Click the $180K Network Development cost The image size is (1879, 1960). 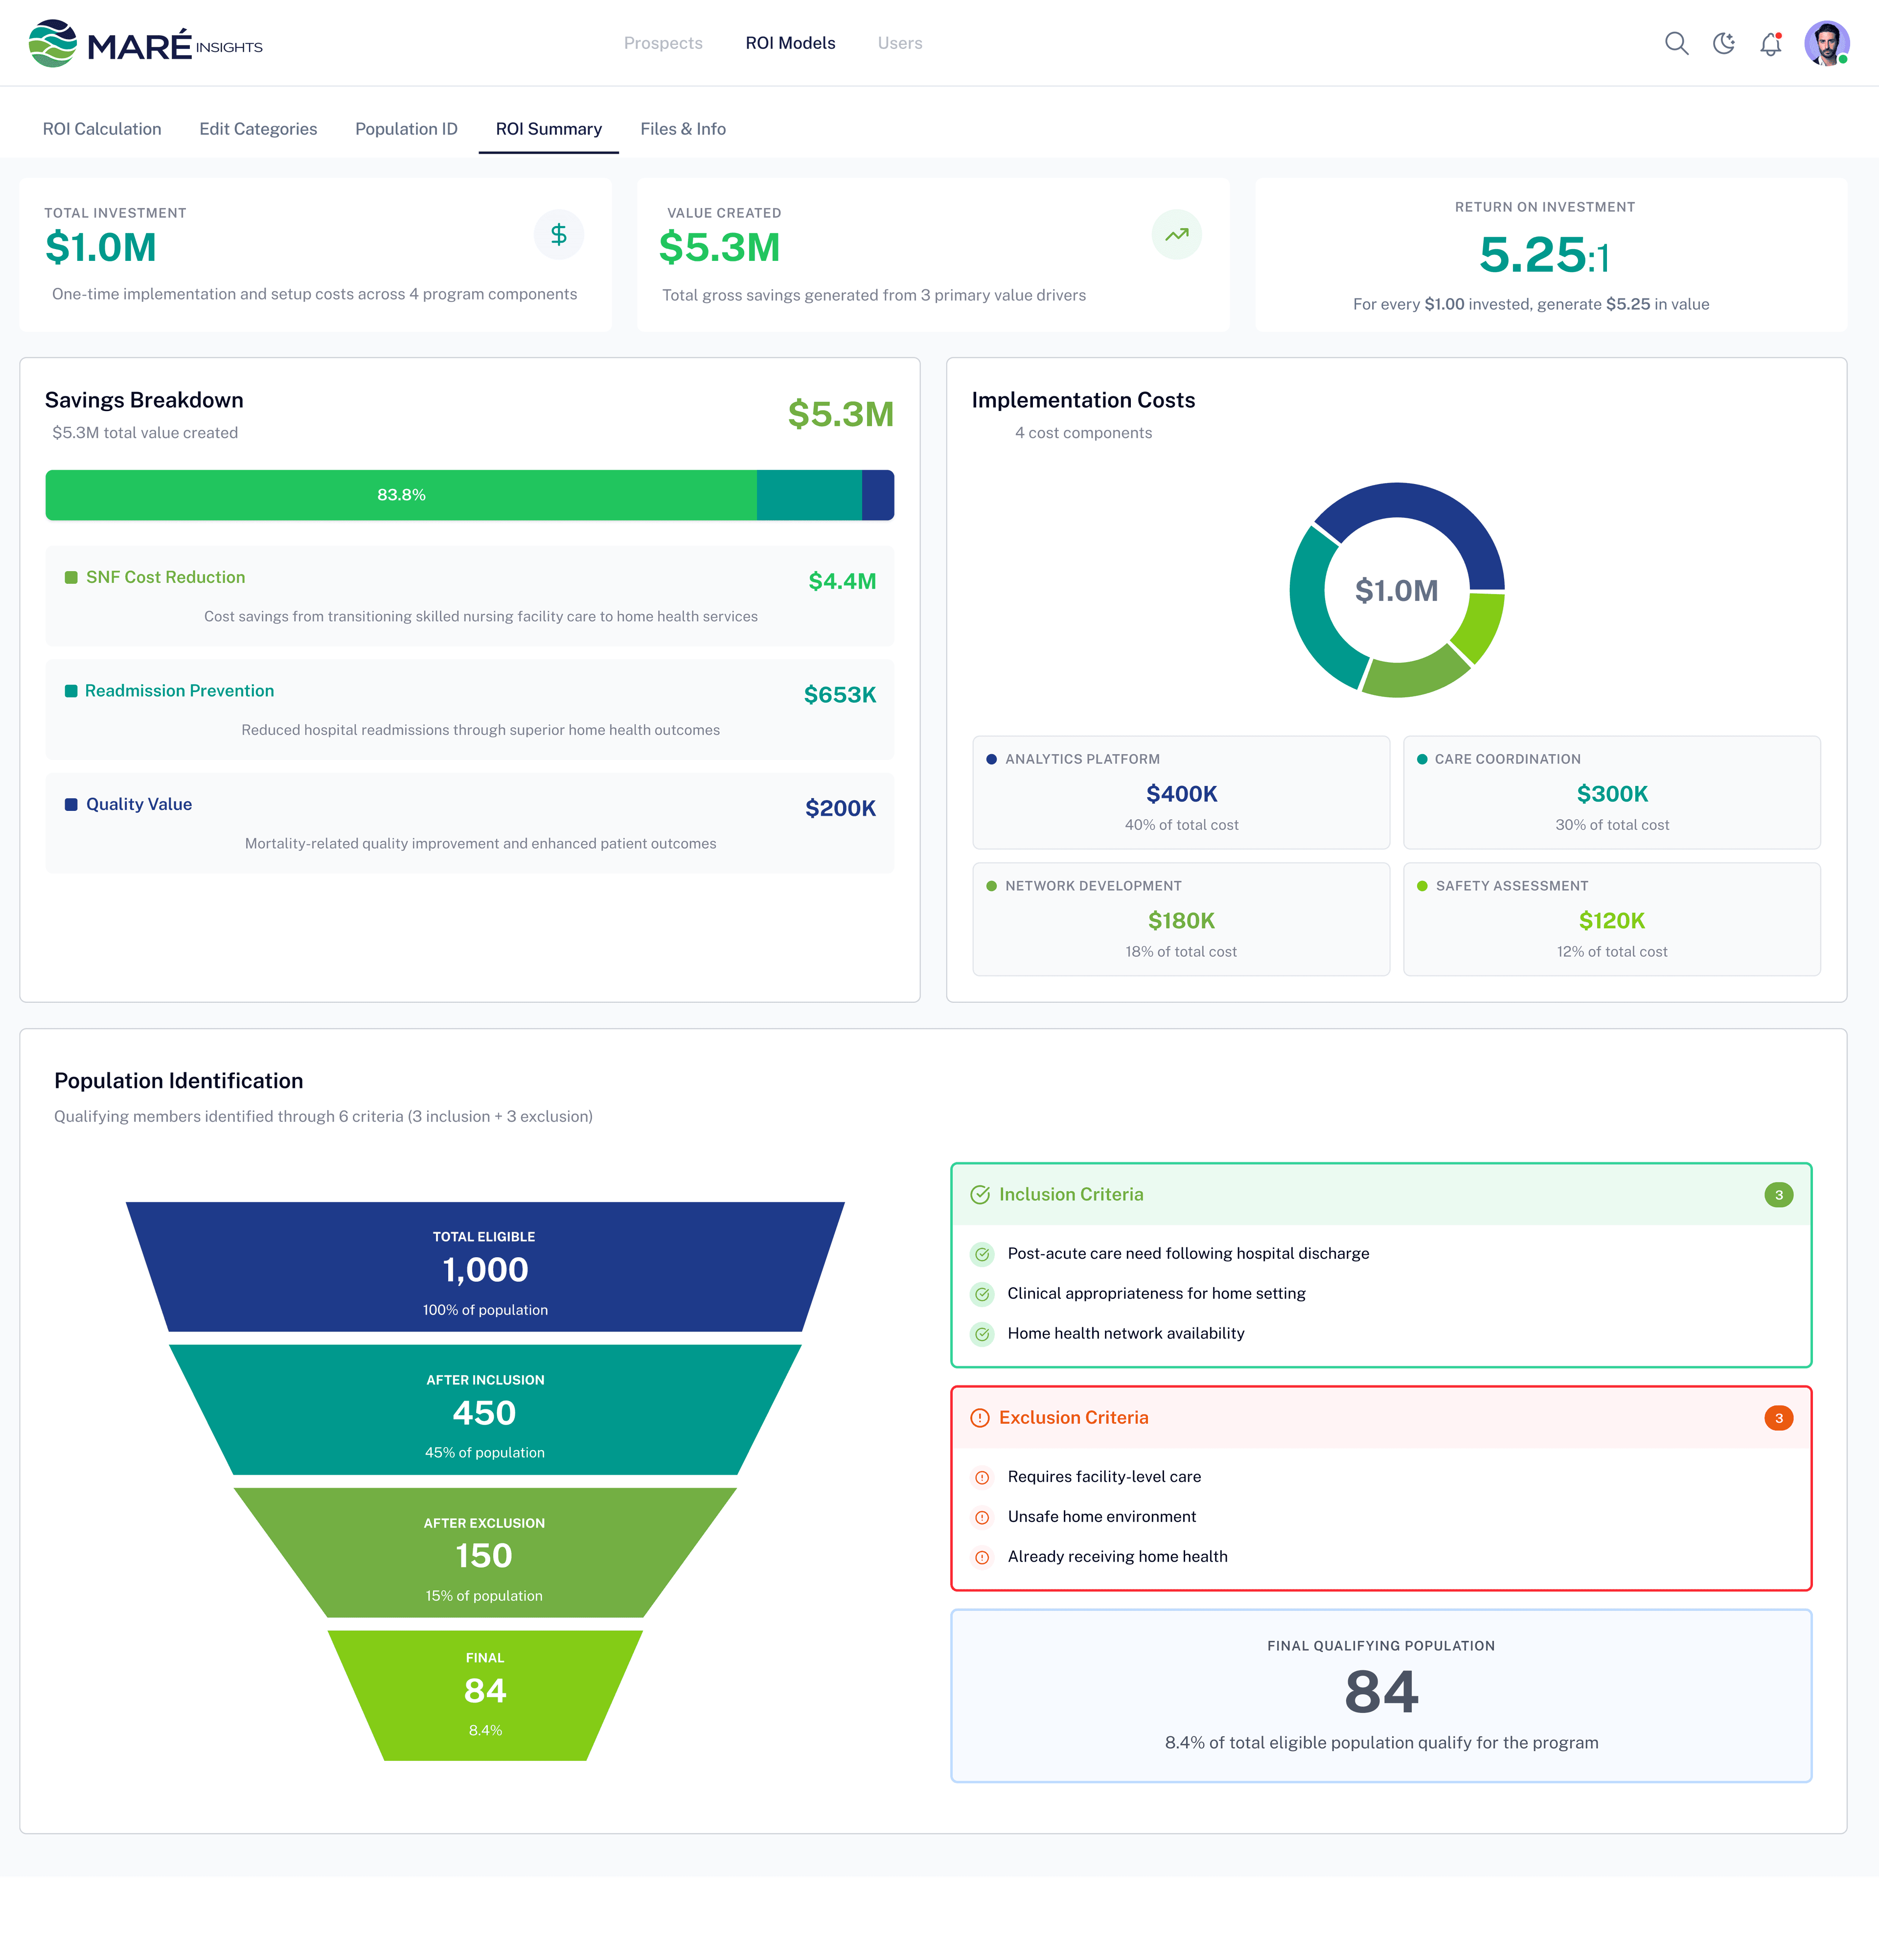point(1181,922)
